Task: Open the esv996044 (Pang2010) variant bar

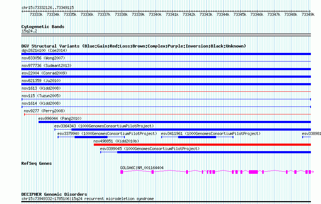Action: pyautogui.click(x=175, y=122)
